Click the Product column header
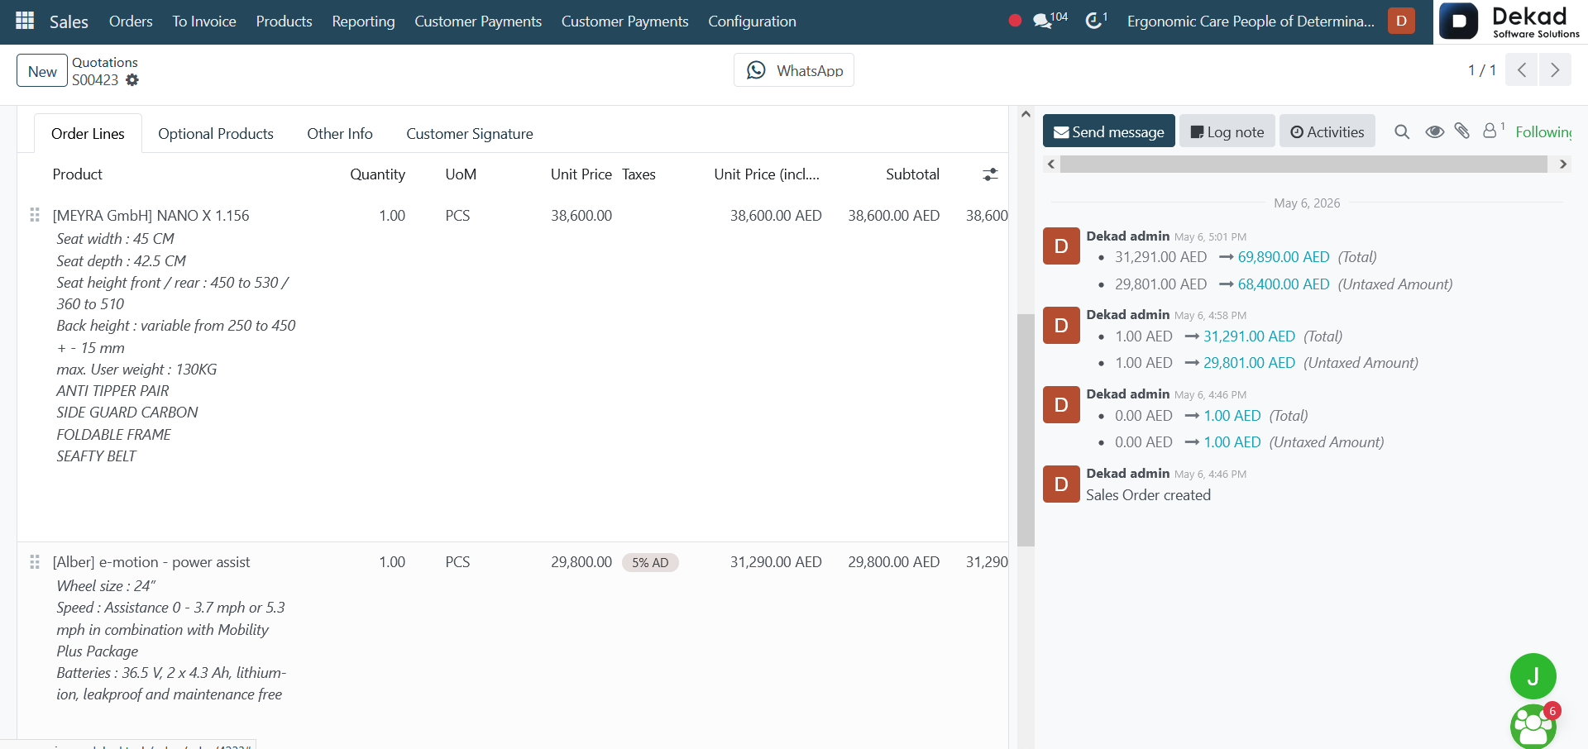 pyautogui.click(x=78, y=174)
